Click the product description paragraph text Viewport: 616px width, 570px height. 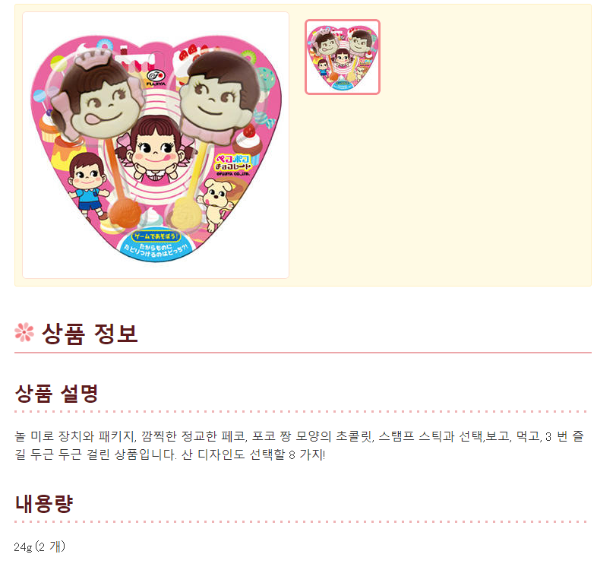pos(299,445)
